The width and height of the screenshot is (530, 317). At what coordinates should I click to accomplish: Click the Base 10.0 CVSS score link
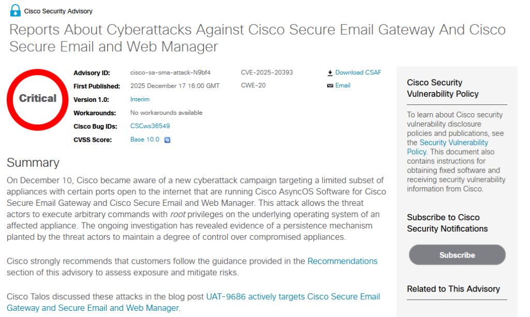coord(145,140)
